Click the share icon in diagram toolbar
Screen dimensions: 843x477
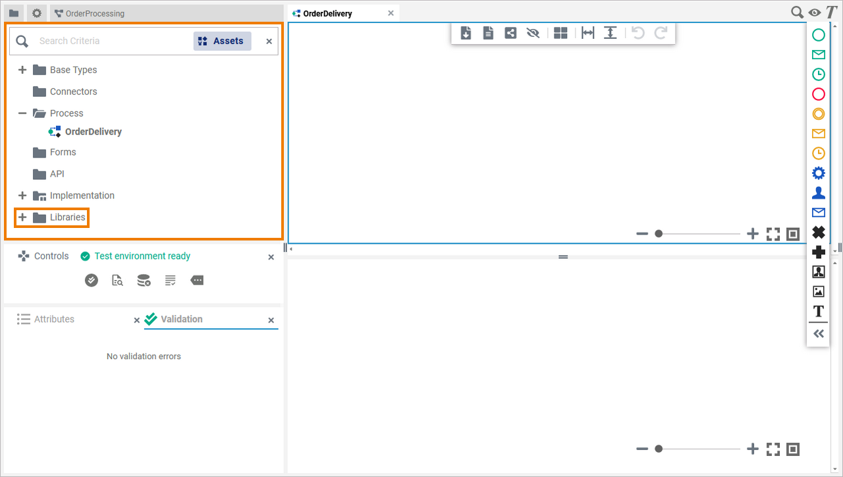pyautogui.click(x=510, y=33)
